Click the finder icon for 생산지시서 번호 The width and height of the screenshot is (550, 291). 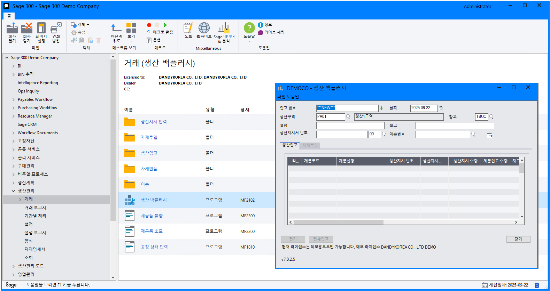[x=384, y=134]
